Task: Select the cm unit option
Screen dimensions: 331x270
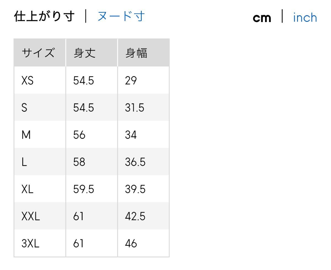Action: point(262,18)
